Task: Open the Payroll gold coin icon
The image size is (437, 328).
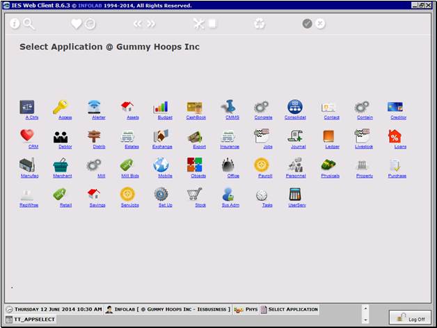Action: 262,165
